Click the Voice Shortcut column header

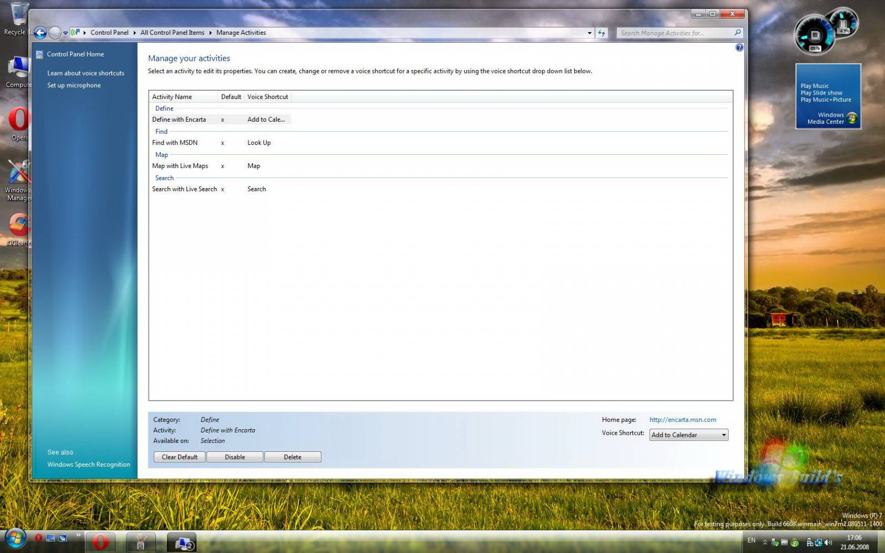point(268,97)
